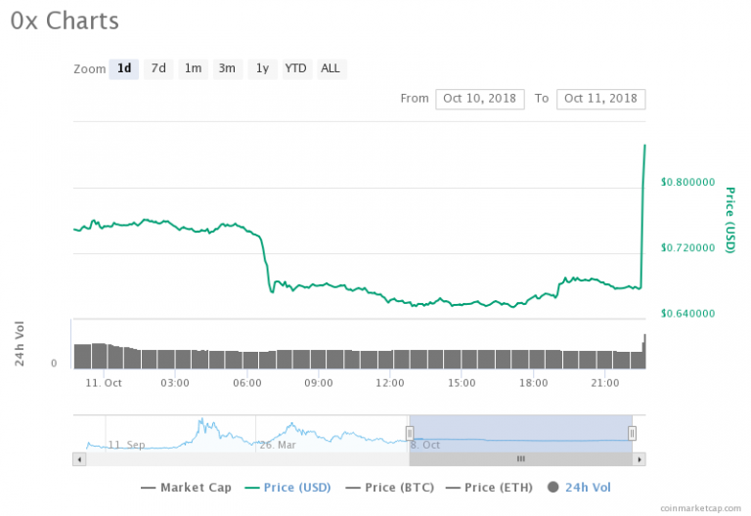Click the From date field Oct 10, 2018
This screenshot has width=751, height=516.
tap(480, 99)
